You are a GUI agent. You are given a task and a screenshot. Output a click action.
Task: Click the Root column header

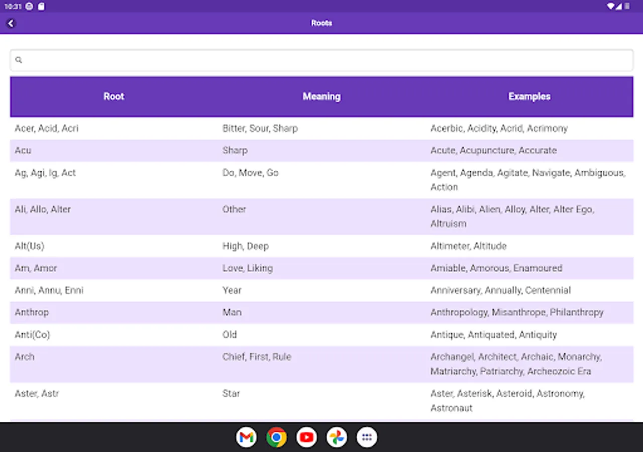(x=114, y=96)
